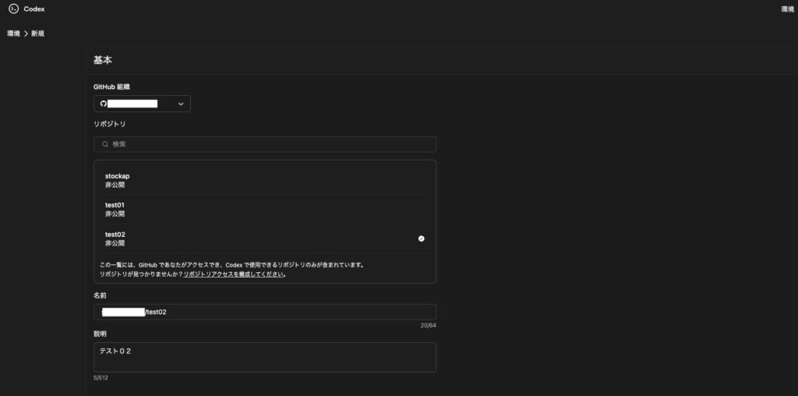Click the 説明 textarea with テスト02
Screen dimensions: 798x396
265,357
